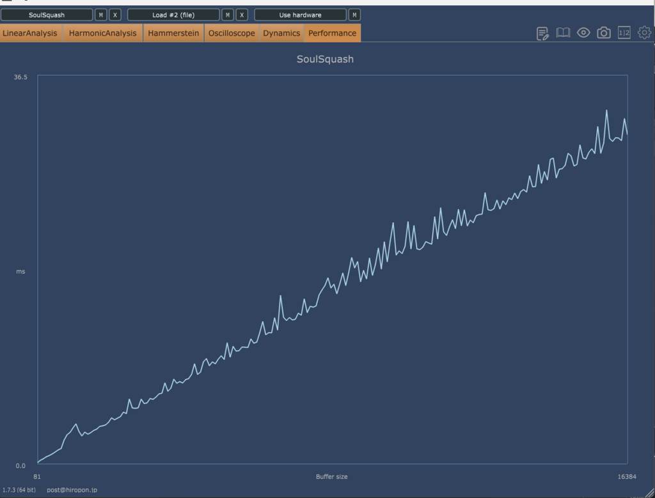Open the Hammerstein tab
The height and width of the screenshot is (498, 655).
(173, 33)
